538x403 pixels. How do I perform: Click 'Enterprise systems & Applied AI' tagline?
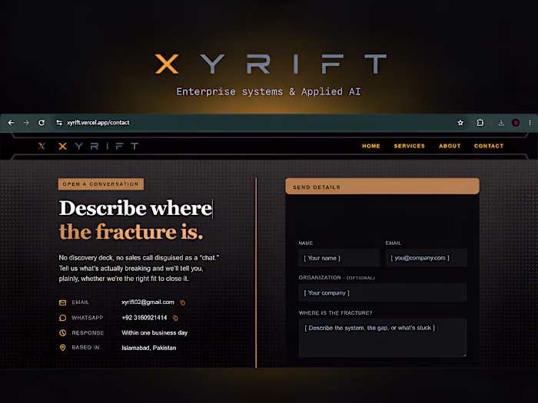click(269, 92)
